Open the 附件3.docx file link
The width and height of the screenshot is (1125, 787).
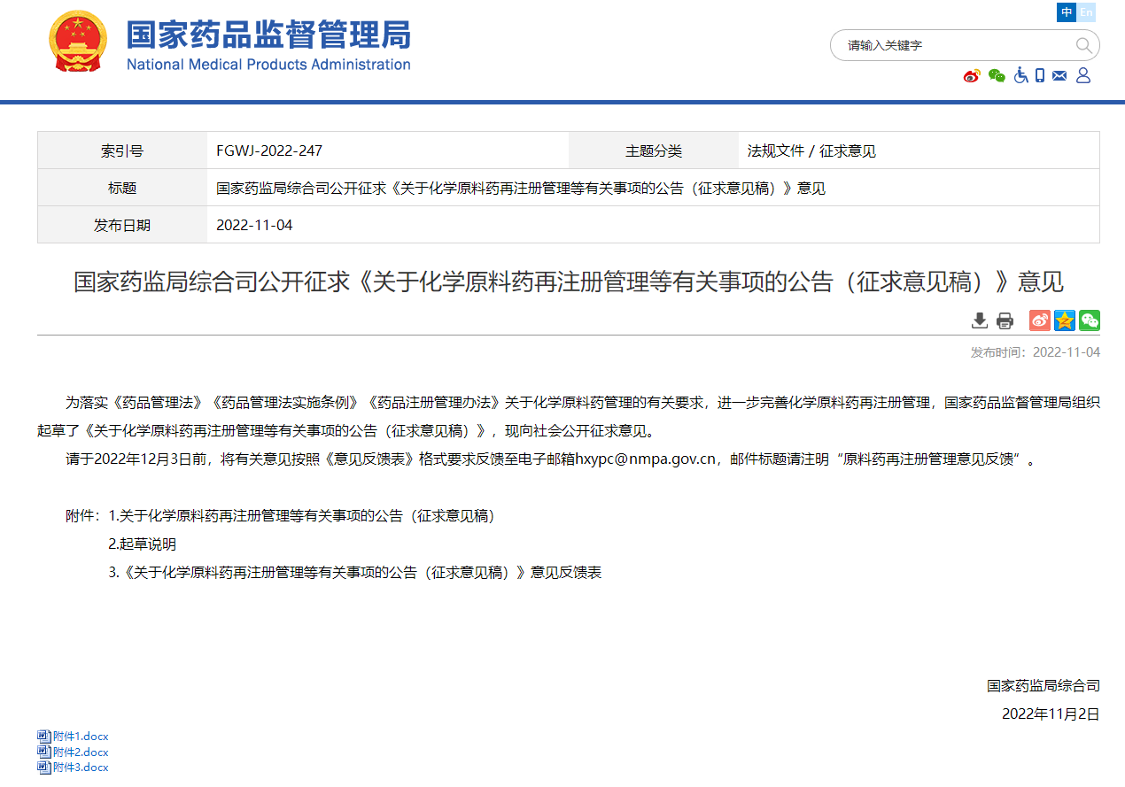pos(80,768)
